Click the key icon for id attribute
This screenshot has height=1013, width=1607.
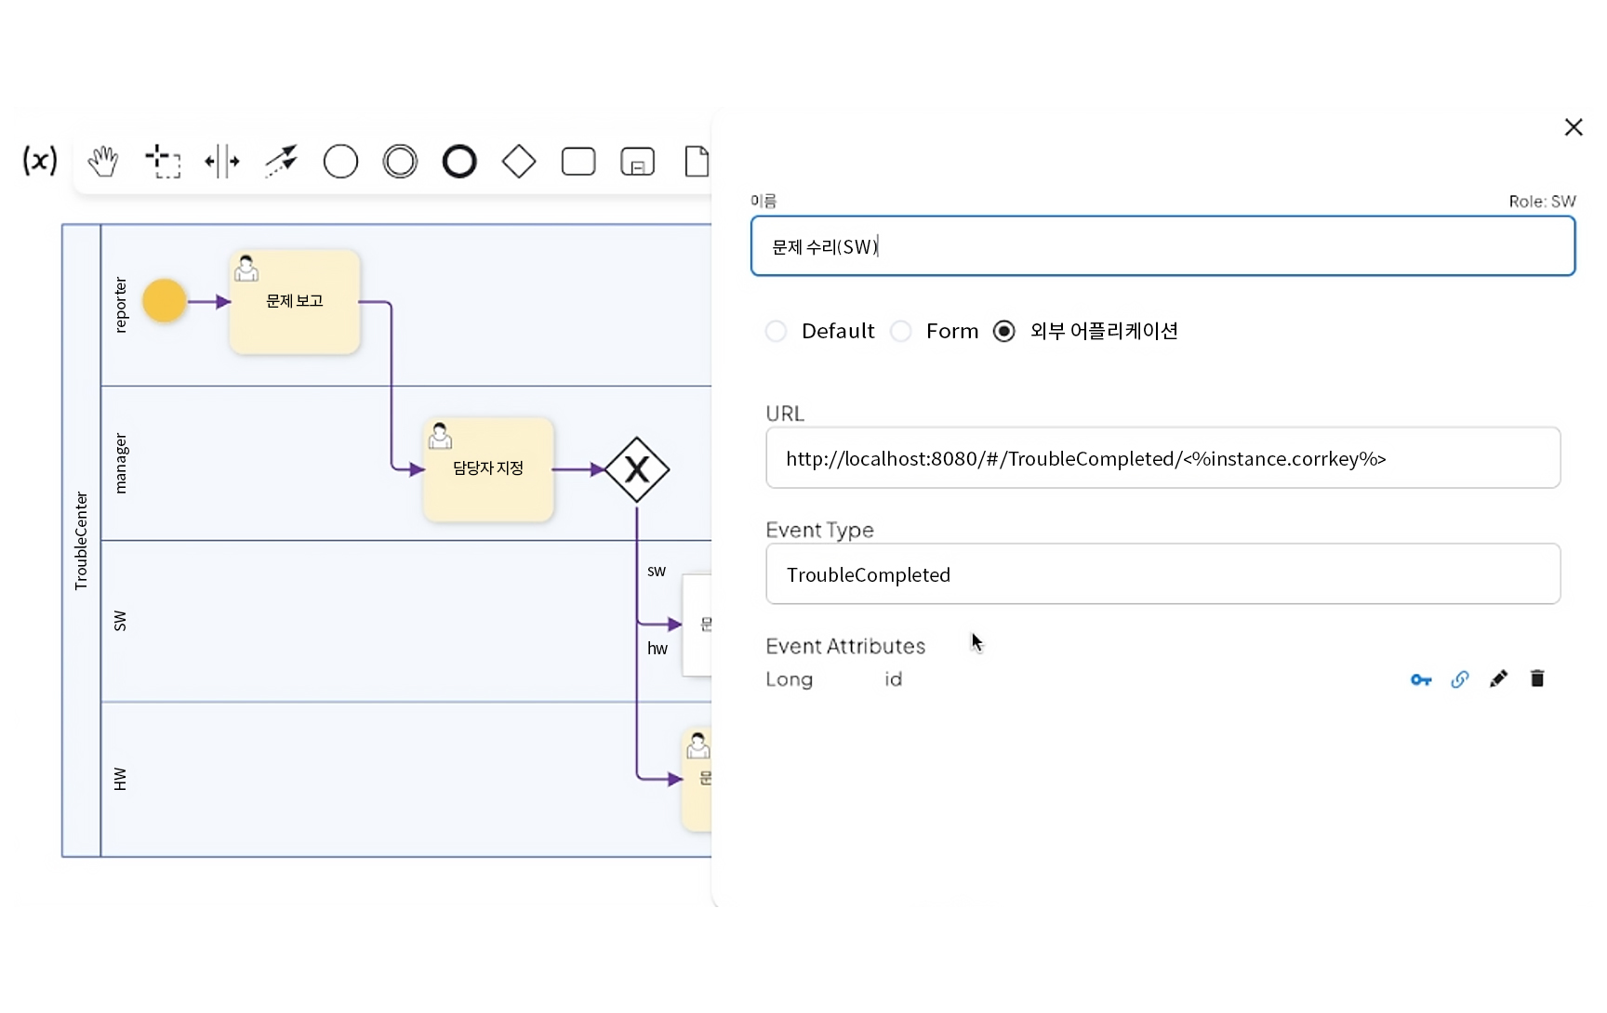(x=1421, y=680)
